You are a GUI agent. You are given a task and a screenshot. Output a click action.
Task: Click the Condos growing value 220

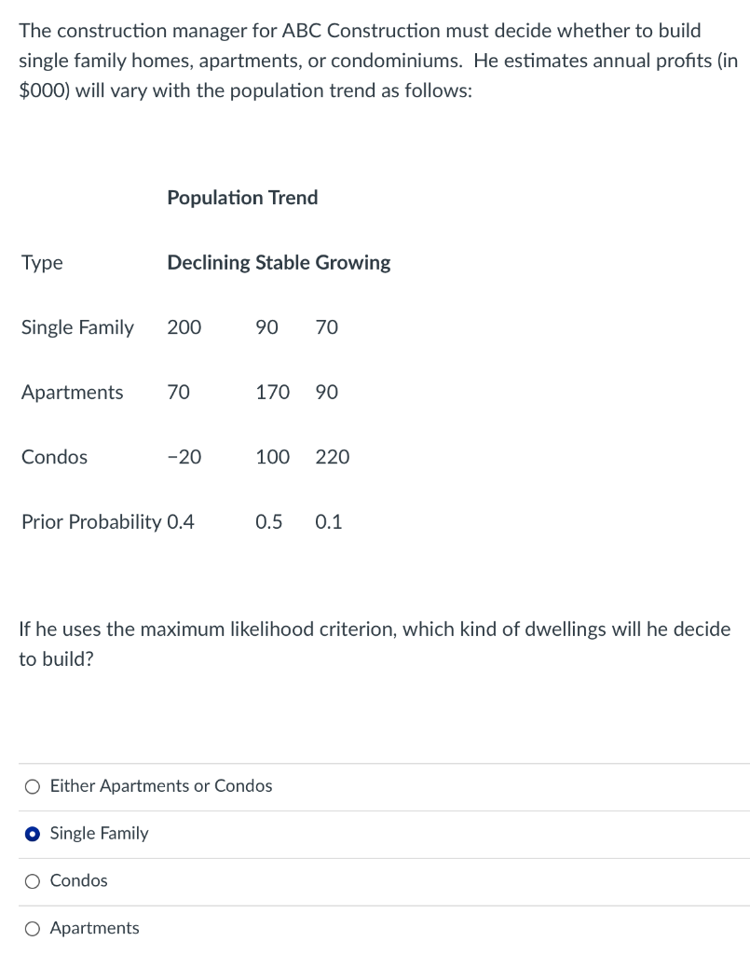(x=333, y=457)
